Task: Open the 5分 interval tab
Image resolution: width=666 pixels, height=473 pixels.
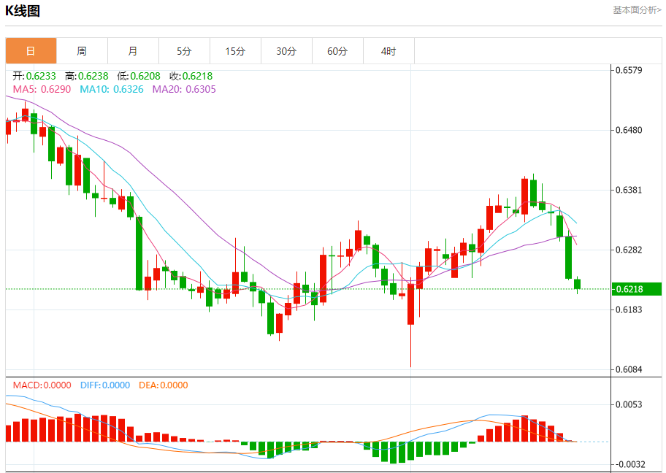Action: pos(184,51)
